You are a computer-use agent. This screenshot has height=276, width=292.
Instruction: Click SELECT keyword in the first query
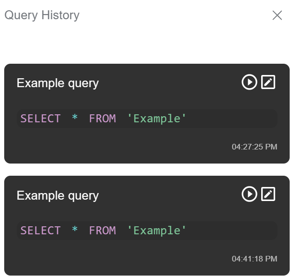tap(41, 119)
